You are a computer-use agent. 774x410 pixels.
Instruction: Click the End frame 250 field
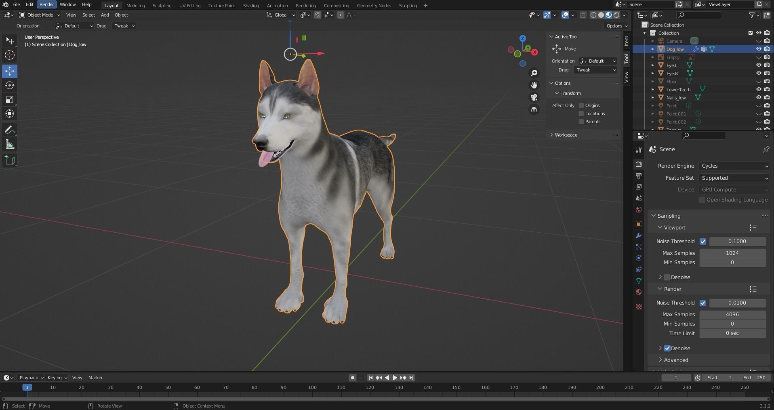click(x=754, y=378)
